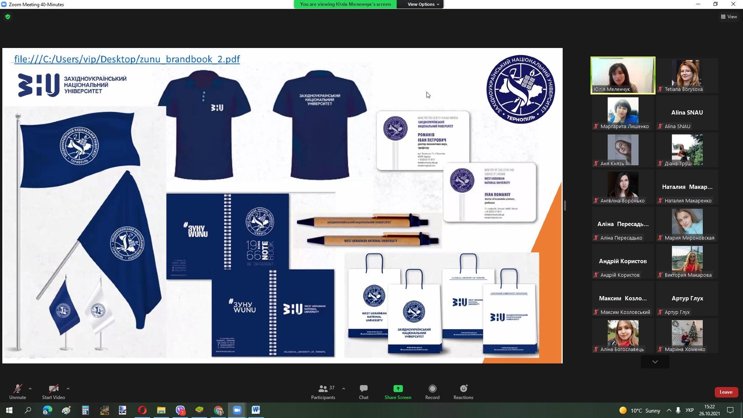Viewport: 743px width, 418px height.
Task: Open the Windows Start menu
Action: point(9,410)
